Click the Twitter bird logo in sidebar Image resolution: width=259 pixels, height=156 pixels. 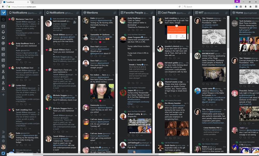point(3,153)
